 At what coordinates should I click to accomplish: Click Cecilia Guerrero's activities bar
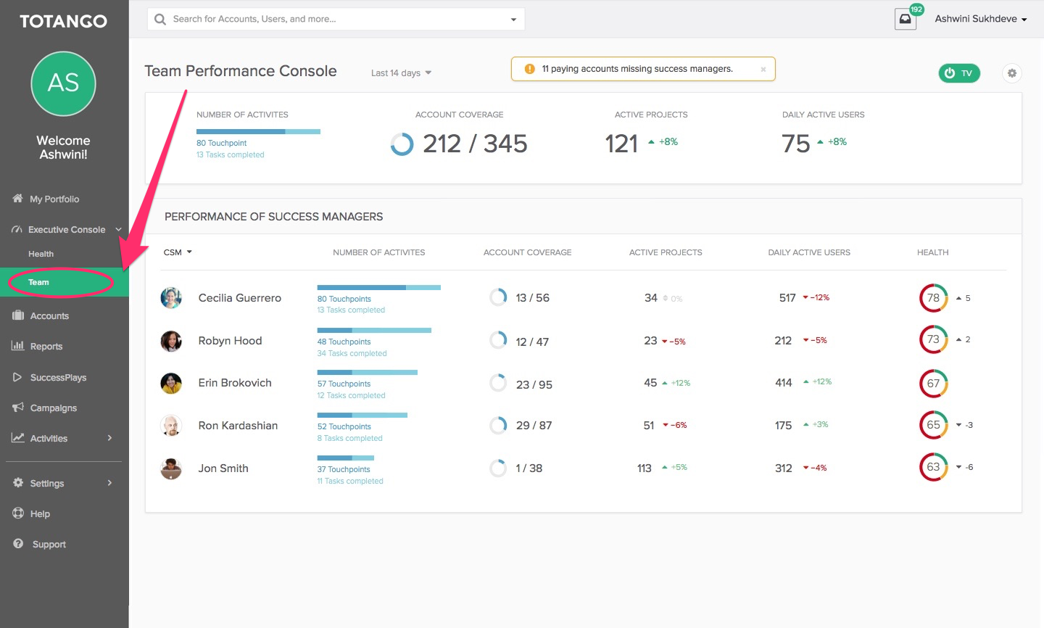point(379,288)
